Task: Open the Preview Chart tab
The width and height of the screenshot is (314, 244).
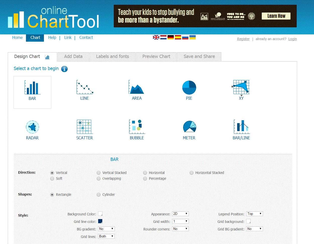Action: pyautogui.click(x=156, y=56)
